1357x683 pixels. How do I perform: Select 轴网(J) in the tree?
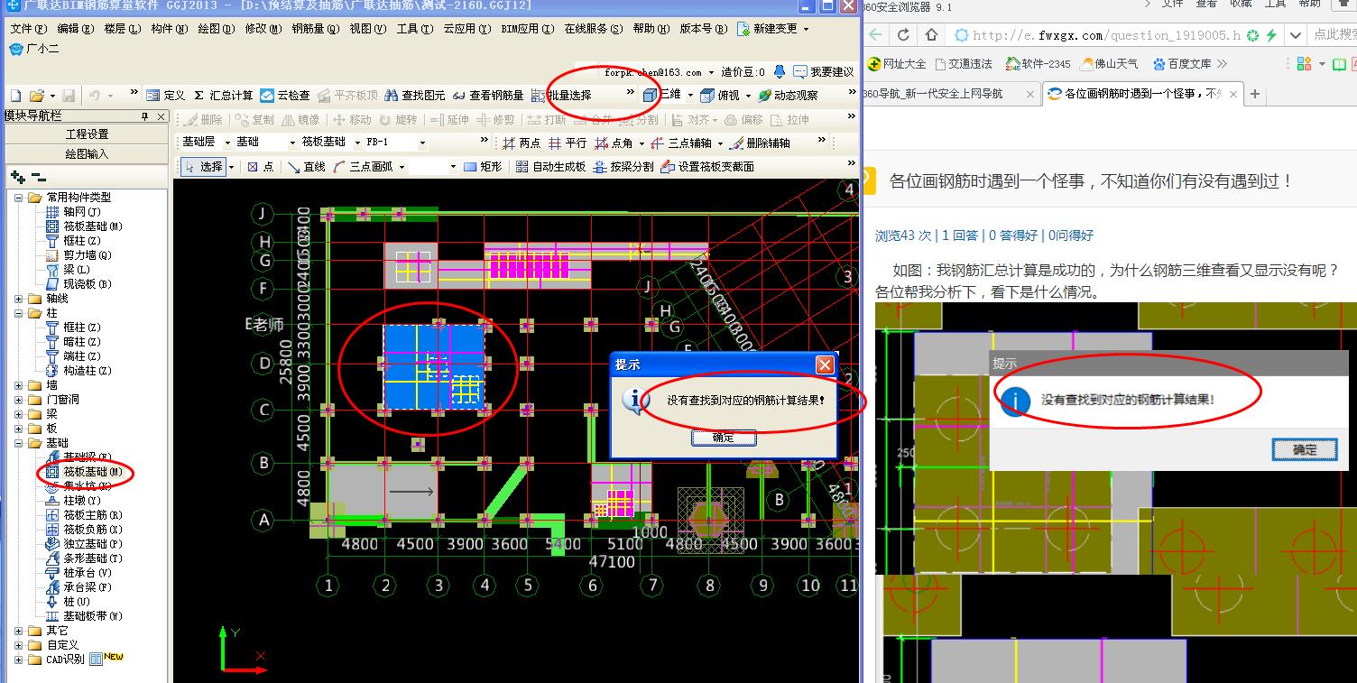point(73,212)
